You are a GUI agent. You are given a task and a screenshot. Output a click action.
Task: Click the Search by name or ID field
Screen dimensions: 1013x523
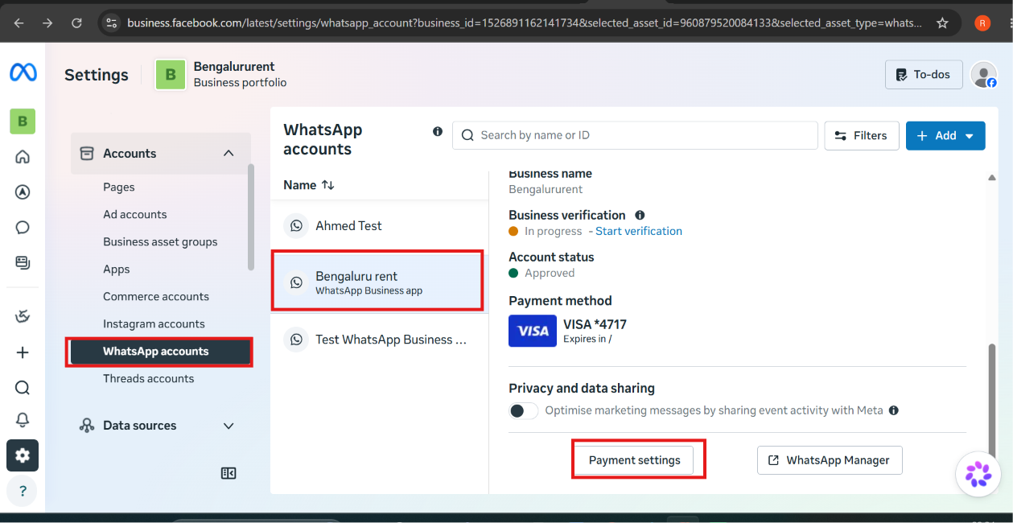(636, 135)
